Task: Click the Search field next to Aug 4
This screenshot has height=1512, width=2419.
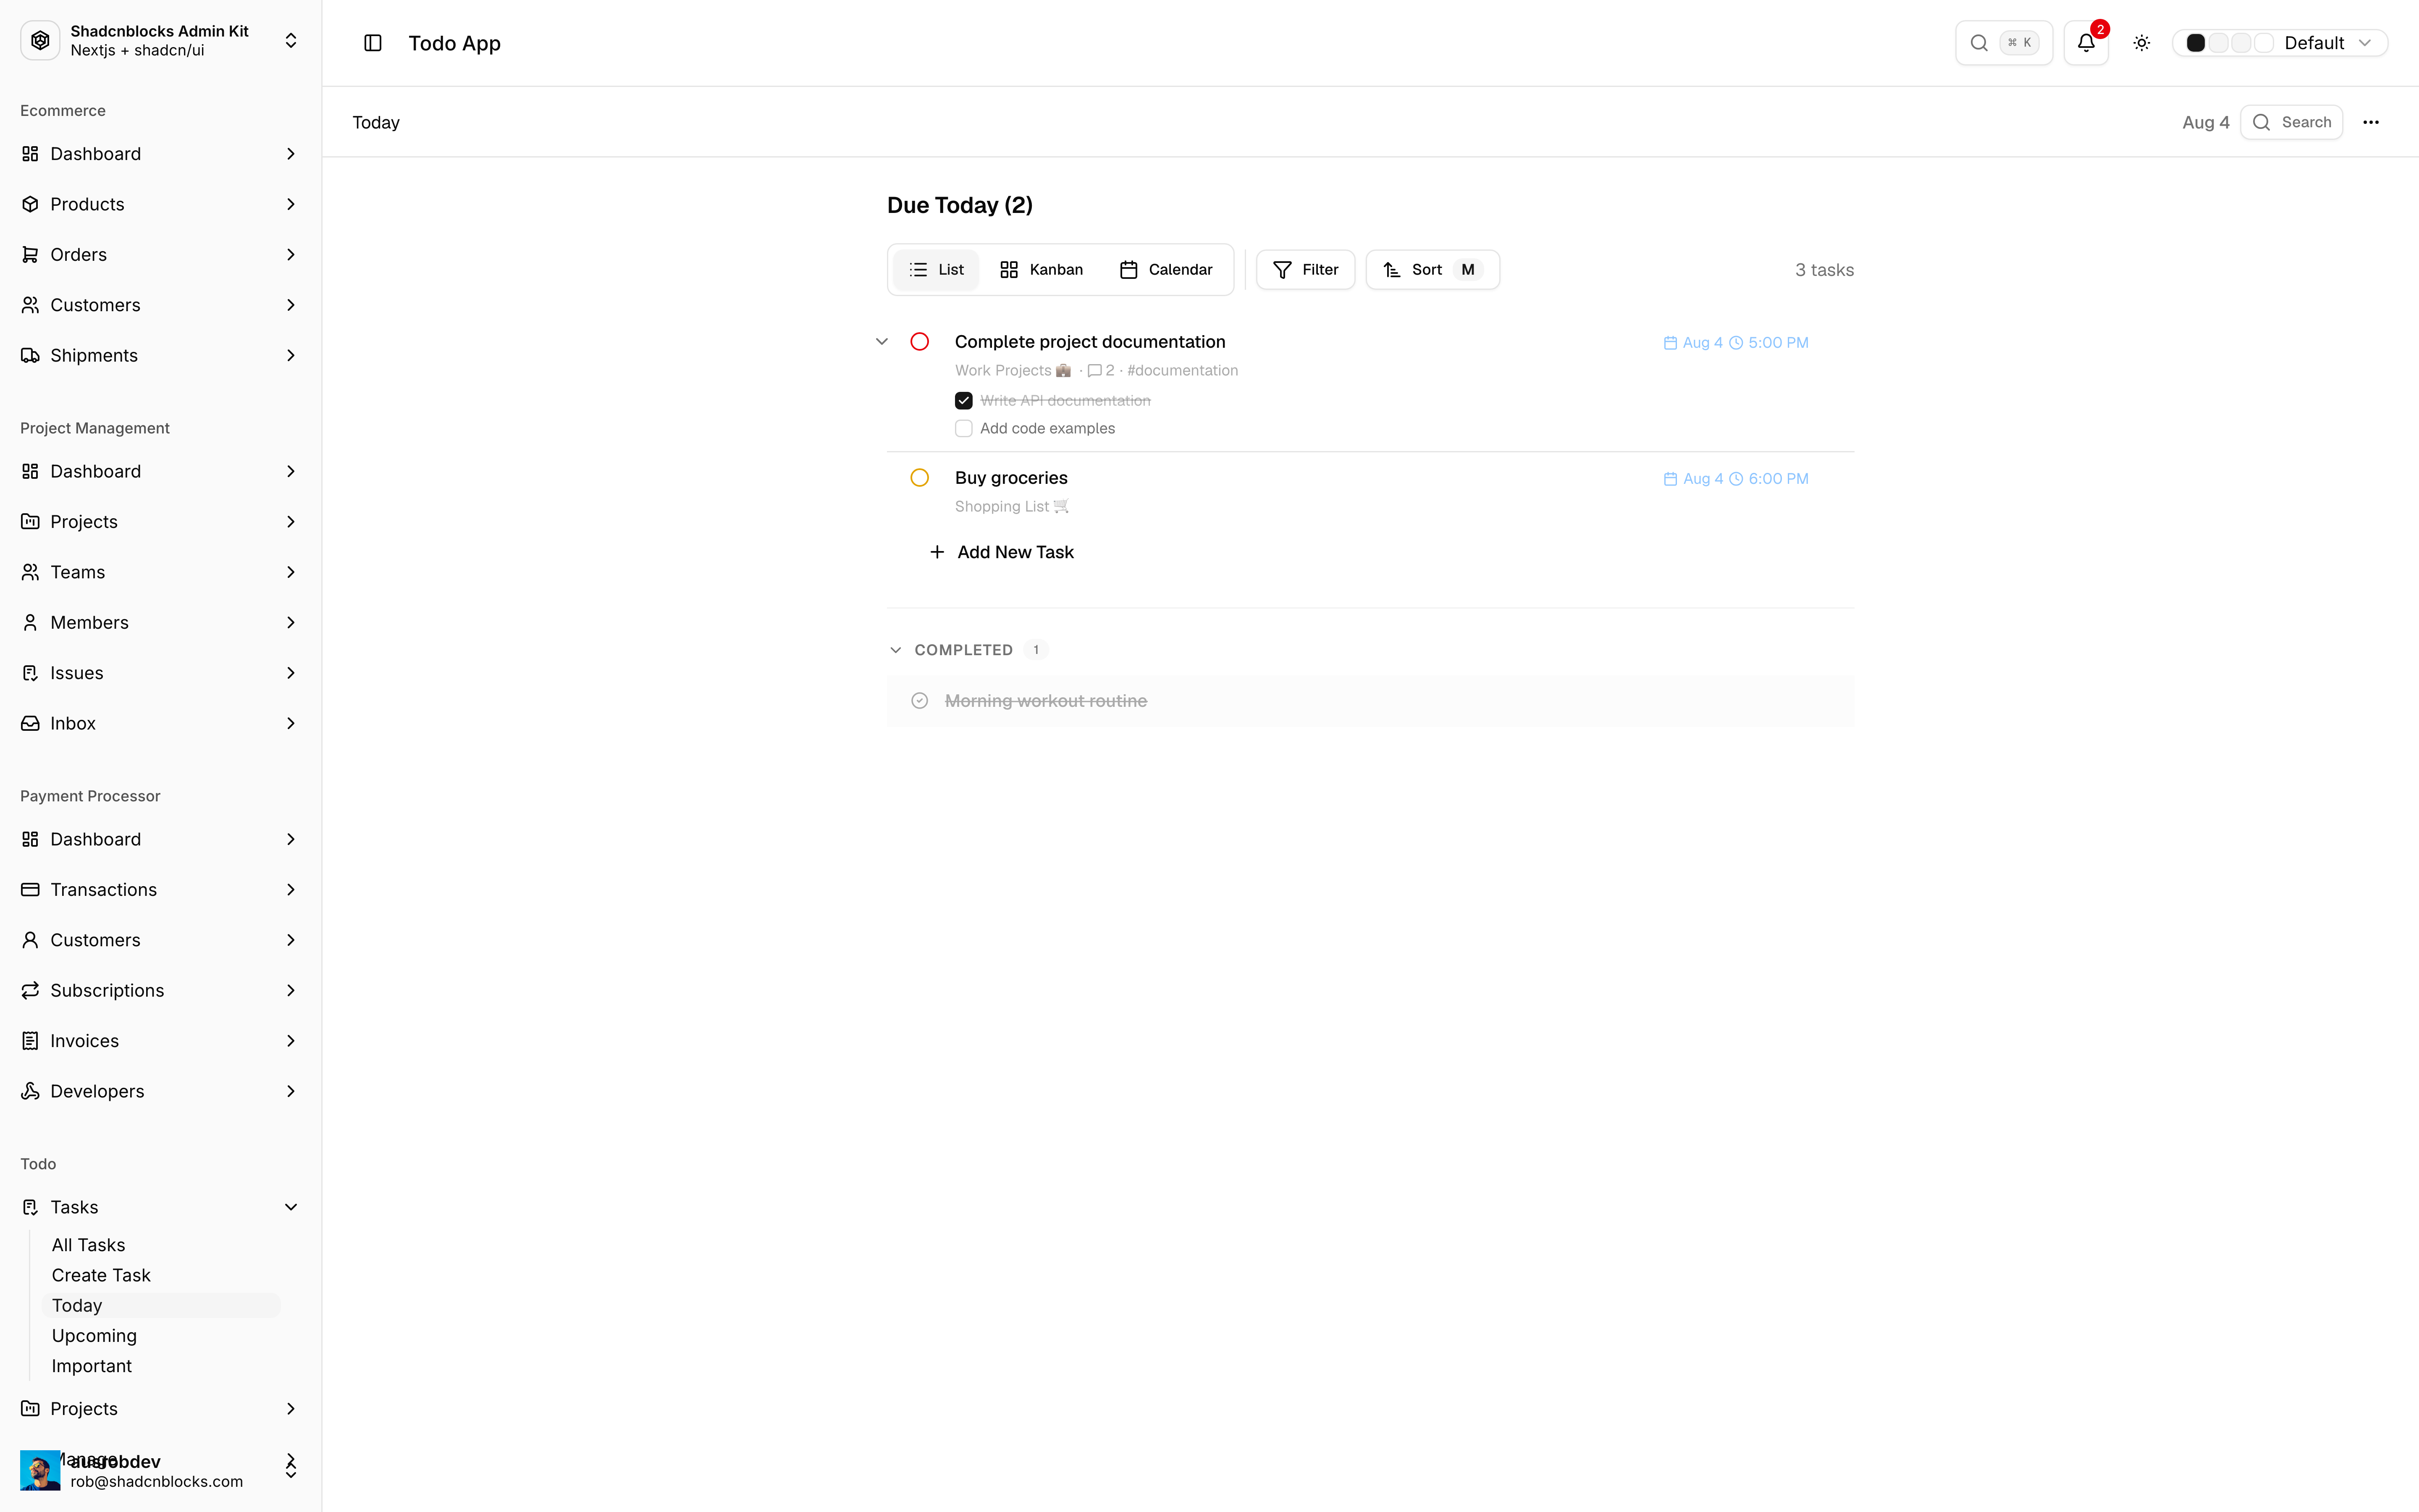Action: (2291, 122)
